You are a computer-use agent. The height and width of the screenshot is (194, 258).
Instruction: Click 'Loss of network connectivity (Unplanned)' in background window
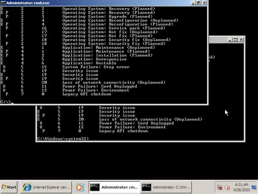(x=151, y=119)
